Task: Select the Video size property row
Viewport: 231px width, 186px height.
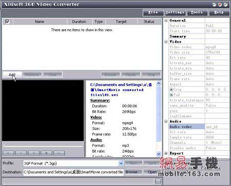Action: pos(199,52)
